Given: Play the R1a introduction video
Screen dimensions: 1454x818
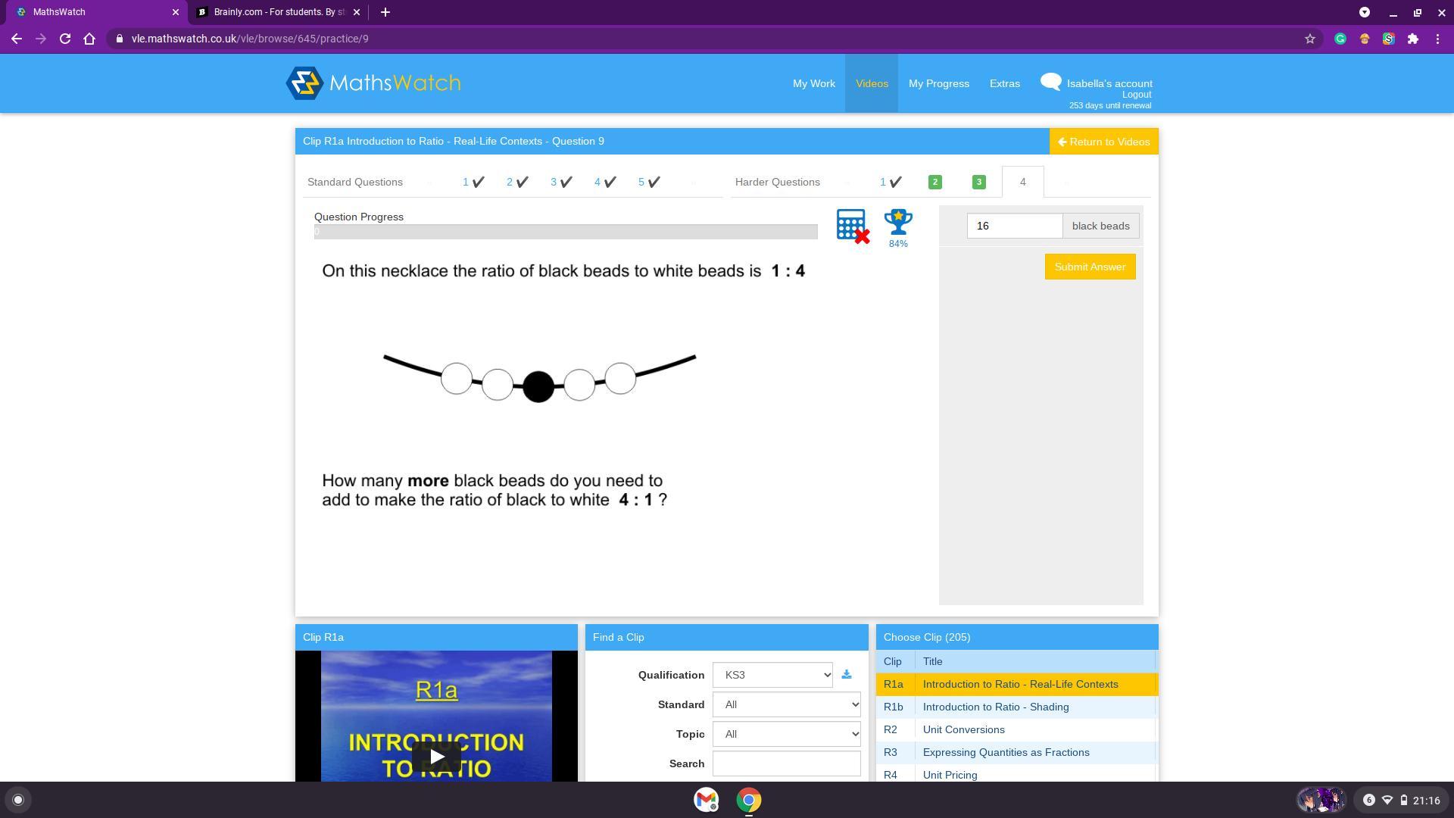Looking at the screenshot, I should [436, 756].
